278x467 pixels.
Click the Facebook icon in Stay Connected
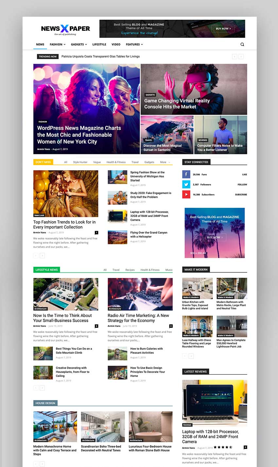[x=186, y=174]
